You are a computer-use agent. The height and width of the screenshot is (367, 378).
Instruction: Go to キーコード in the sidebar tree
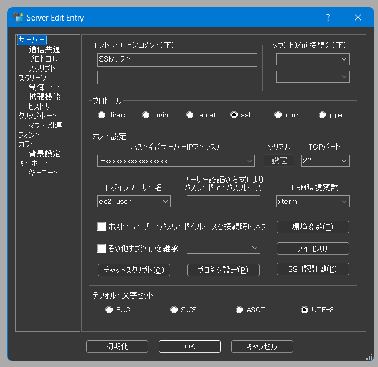pos(43,173)
